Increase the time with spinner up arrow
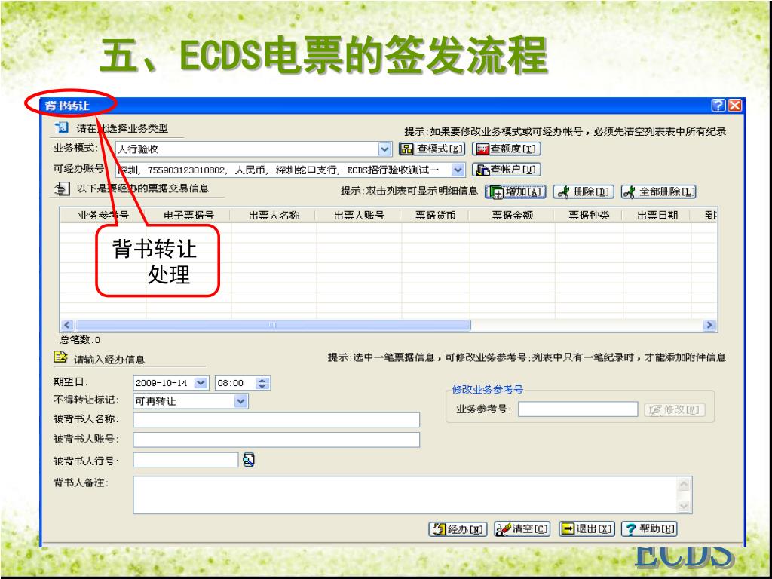The width and height of the screenshot is (772, 579). point(263,380)
